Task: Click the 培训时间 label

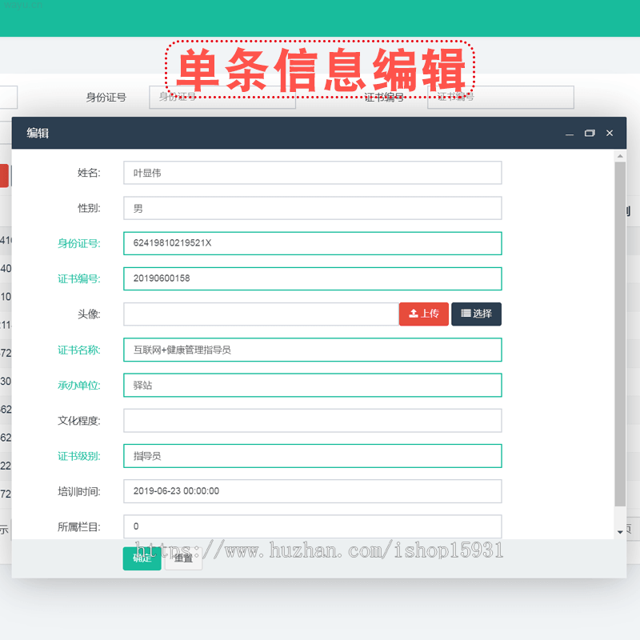Action: [78, 491]
